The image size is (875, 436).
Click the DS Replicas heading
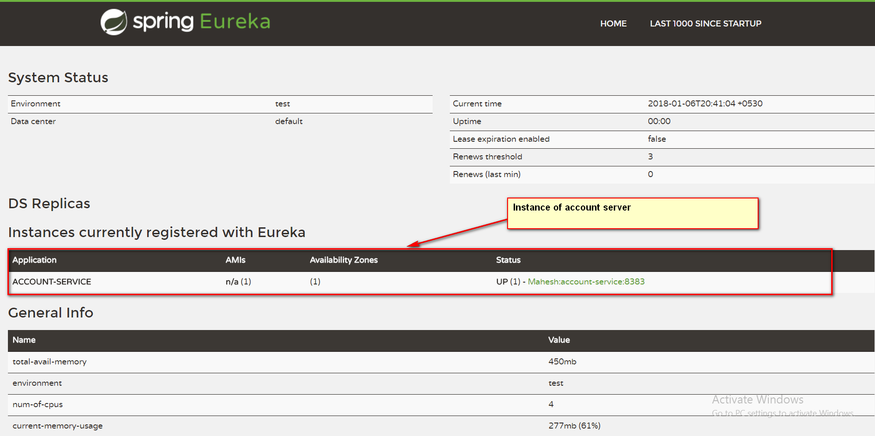click(49, 203)
